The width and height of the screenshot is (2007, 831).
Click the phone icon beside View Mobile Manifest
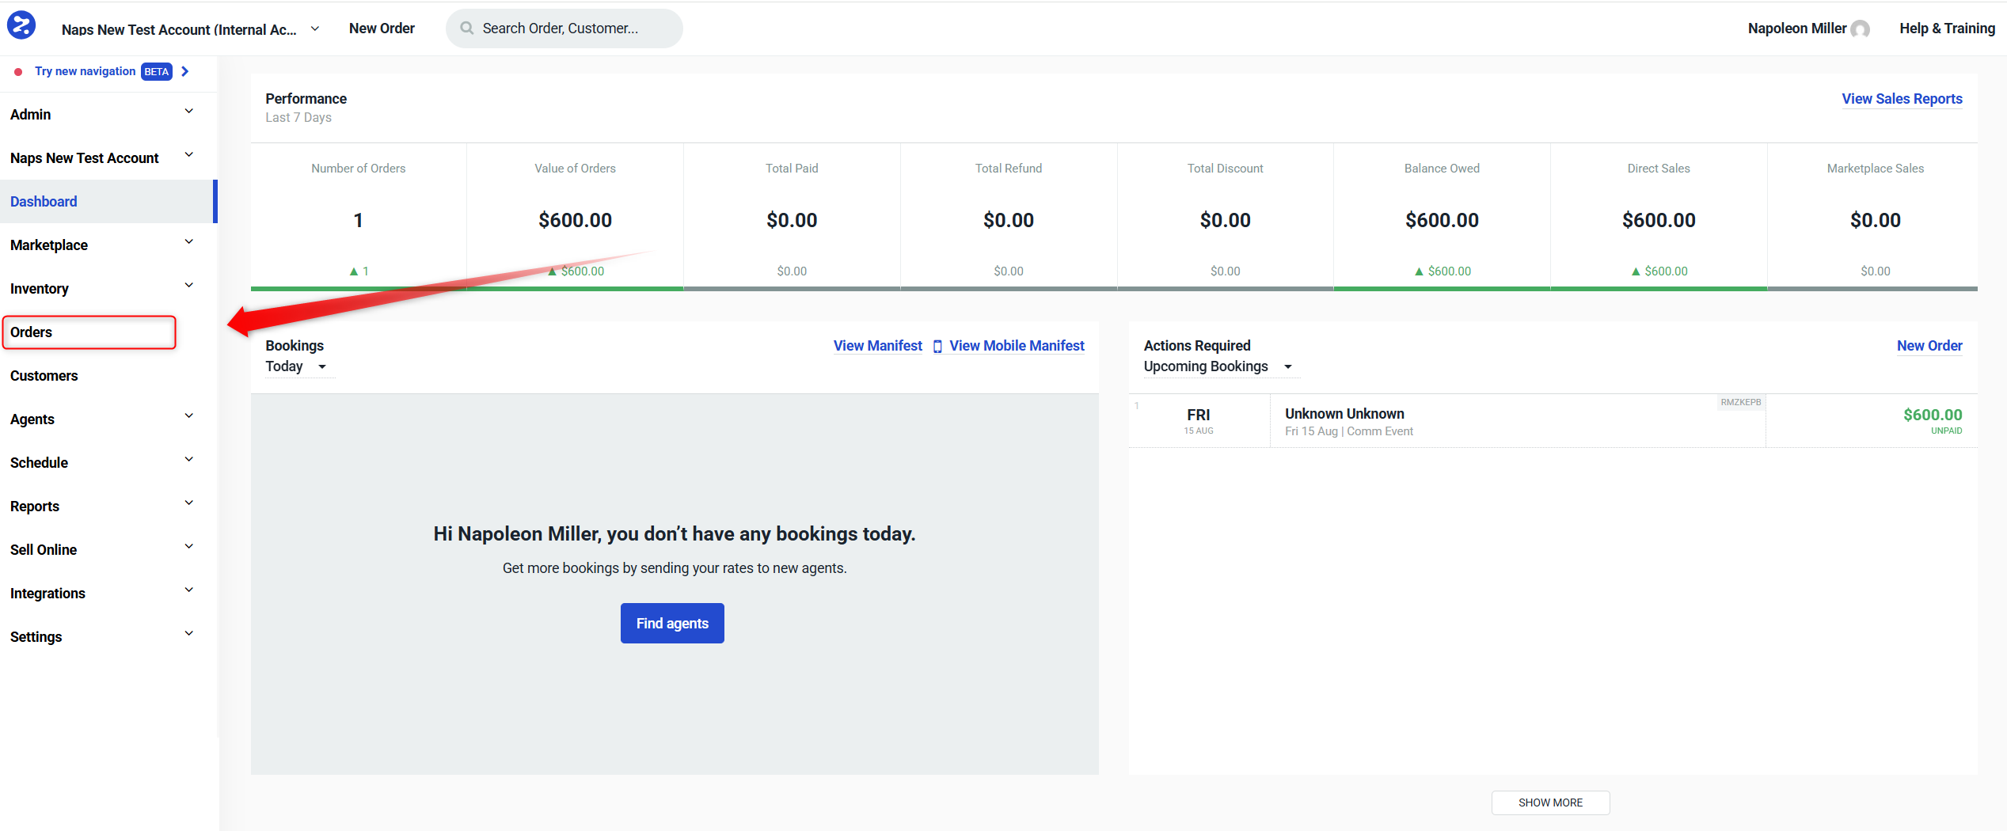(x=937, y=346)
